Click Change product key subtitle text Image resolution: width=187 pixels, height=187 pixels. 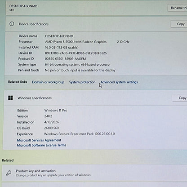[53, 175]
